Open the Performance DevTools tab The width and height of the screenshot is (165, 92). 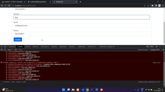(x=45, y=47)
